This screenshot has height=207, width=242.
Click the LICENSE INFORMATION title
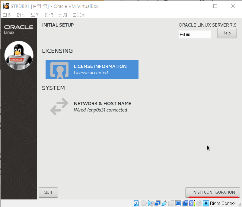click(100, 66)
